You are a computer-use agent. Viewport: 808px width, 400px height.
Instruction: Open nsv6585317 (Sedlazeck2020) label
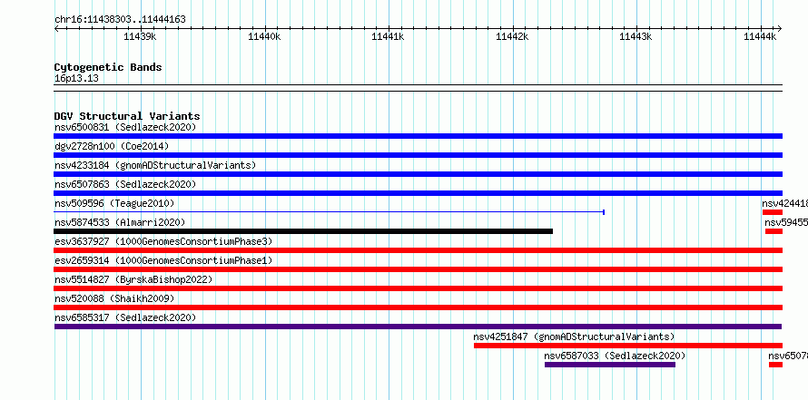[125, 317]
